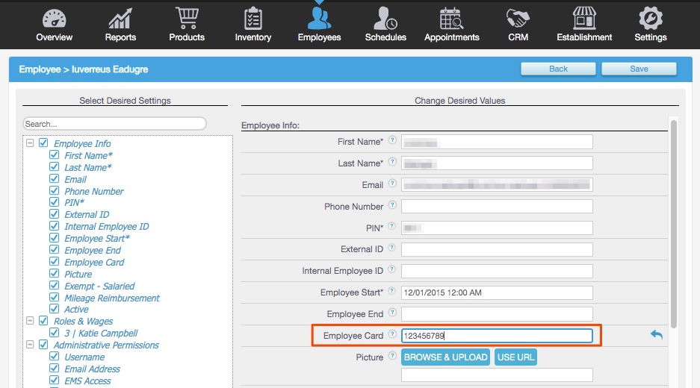This screenshot has height=388, width=700.
Task: Open the Reports chart icon
Action: coord(120,19)
